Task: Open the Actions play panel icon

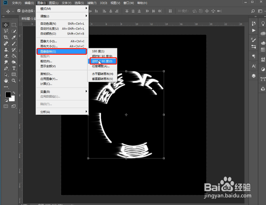Action: [x=254, y=30]
